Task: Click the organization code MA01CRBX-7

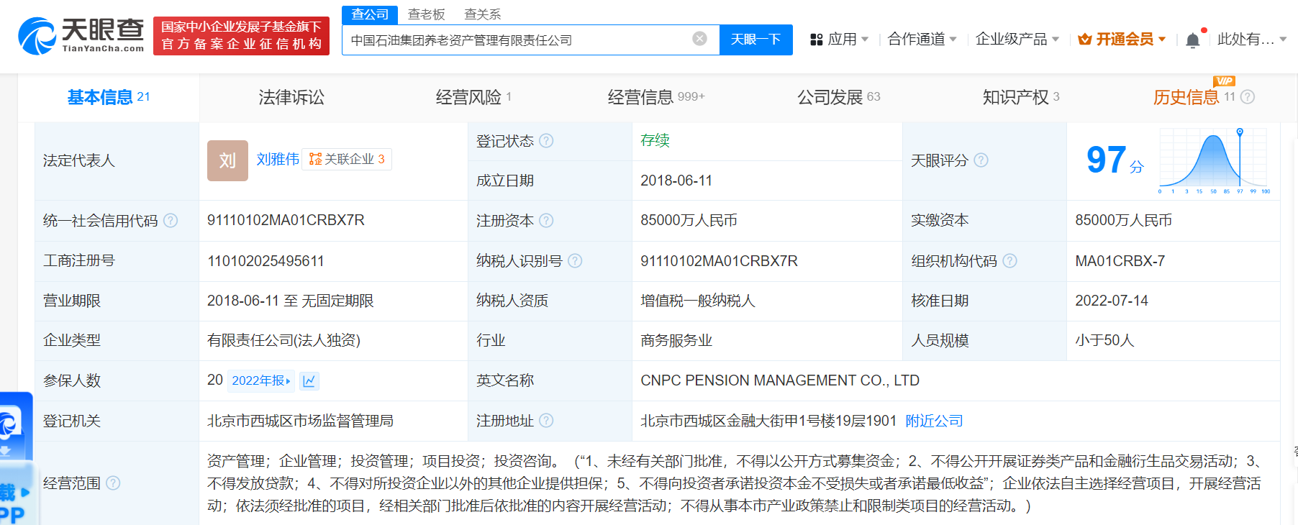Action: [1120, 261]
